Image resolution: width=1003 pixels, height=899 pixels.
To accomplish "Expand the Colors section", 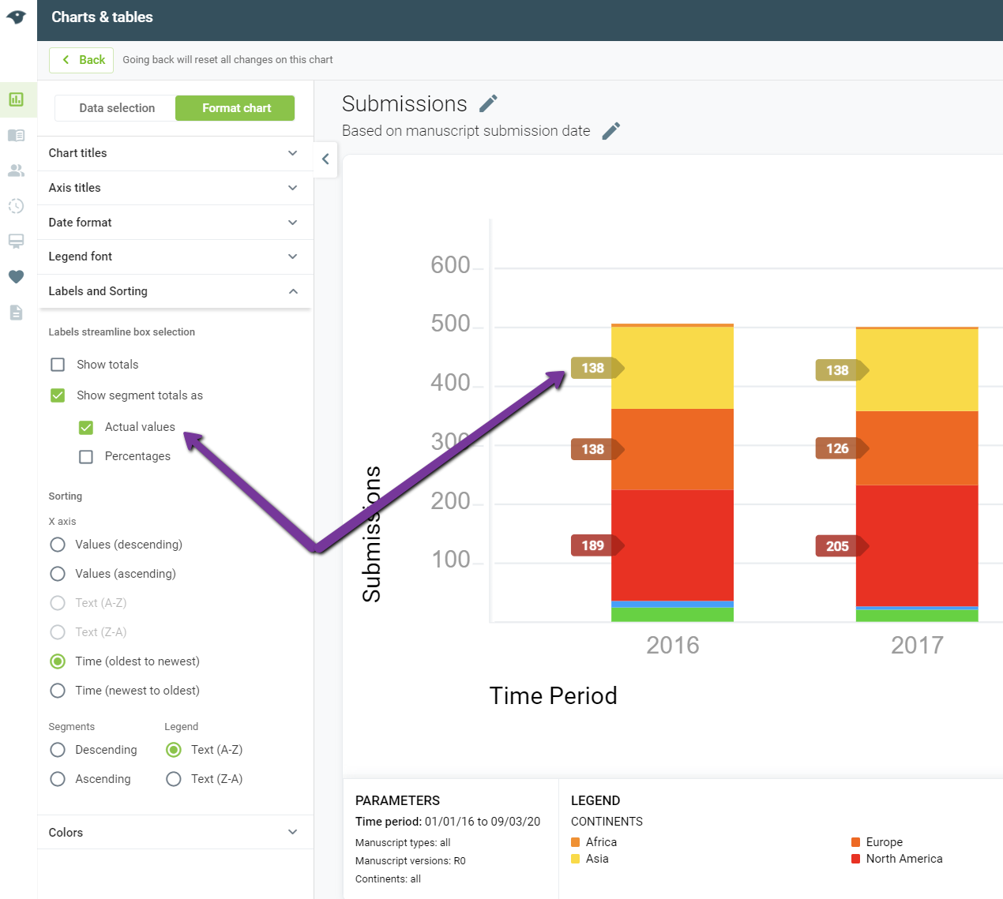I will [x=175, y=833].
